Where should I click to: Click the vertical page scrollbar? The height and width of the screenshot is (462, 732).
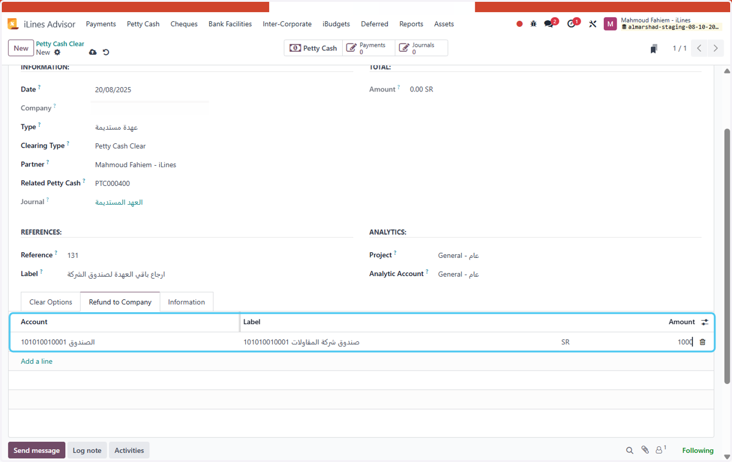[x=727, y=256]
